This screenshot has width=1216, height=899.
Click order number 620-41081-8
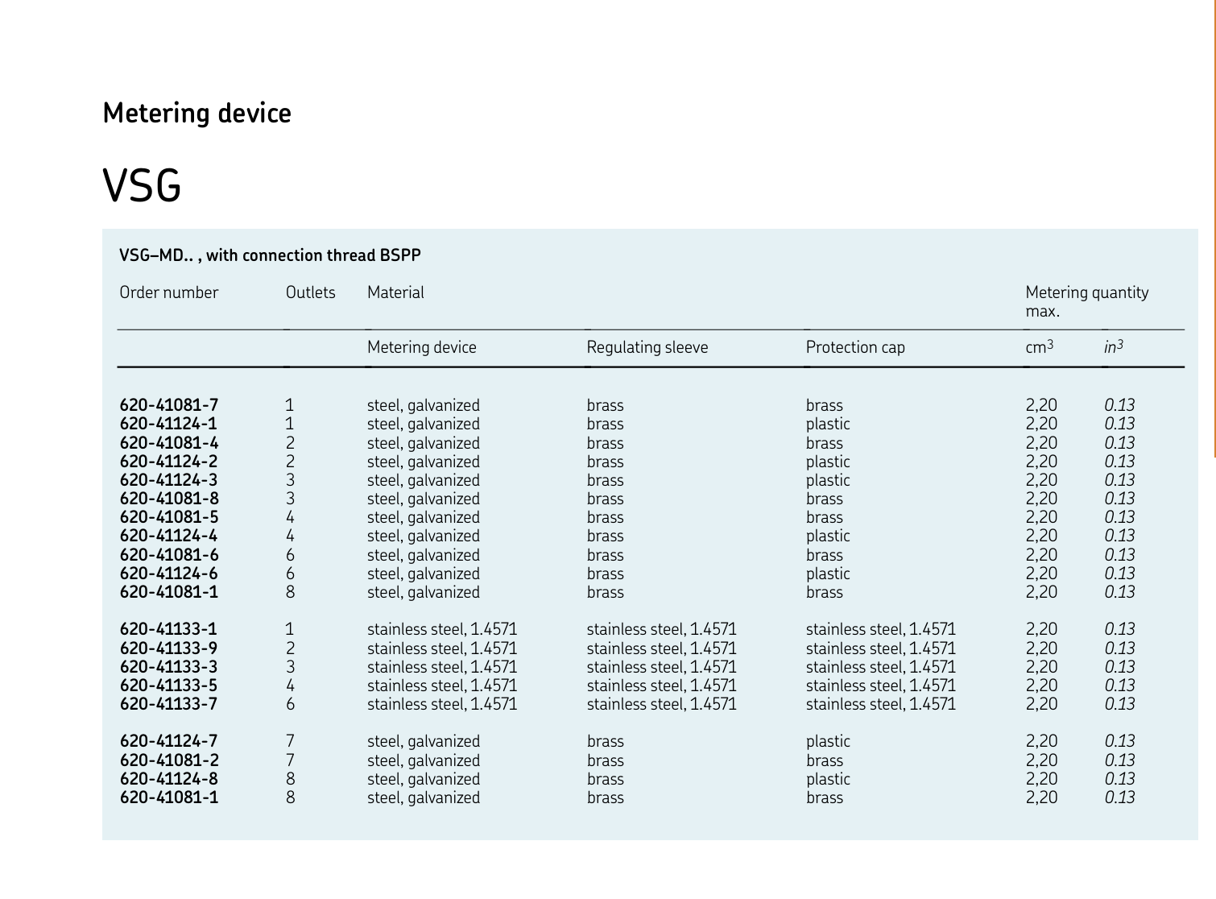168,499
